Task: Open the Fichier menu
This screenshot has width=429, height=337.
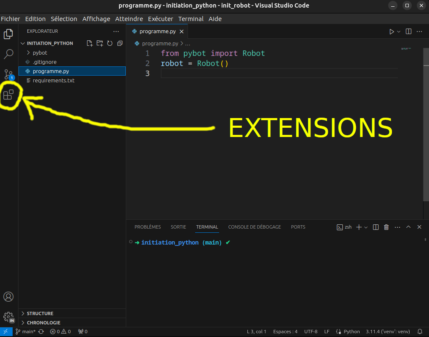Action: (x=11, y=19)
